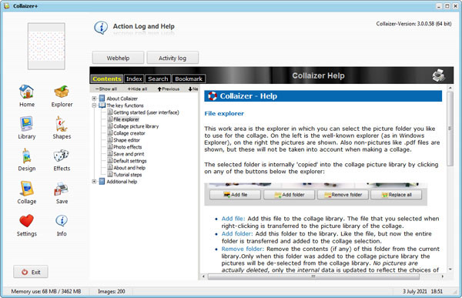462x298 pixels.
Task: Open the Home section icon
Action: tap(26, 92)
